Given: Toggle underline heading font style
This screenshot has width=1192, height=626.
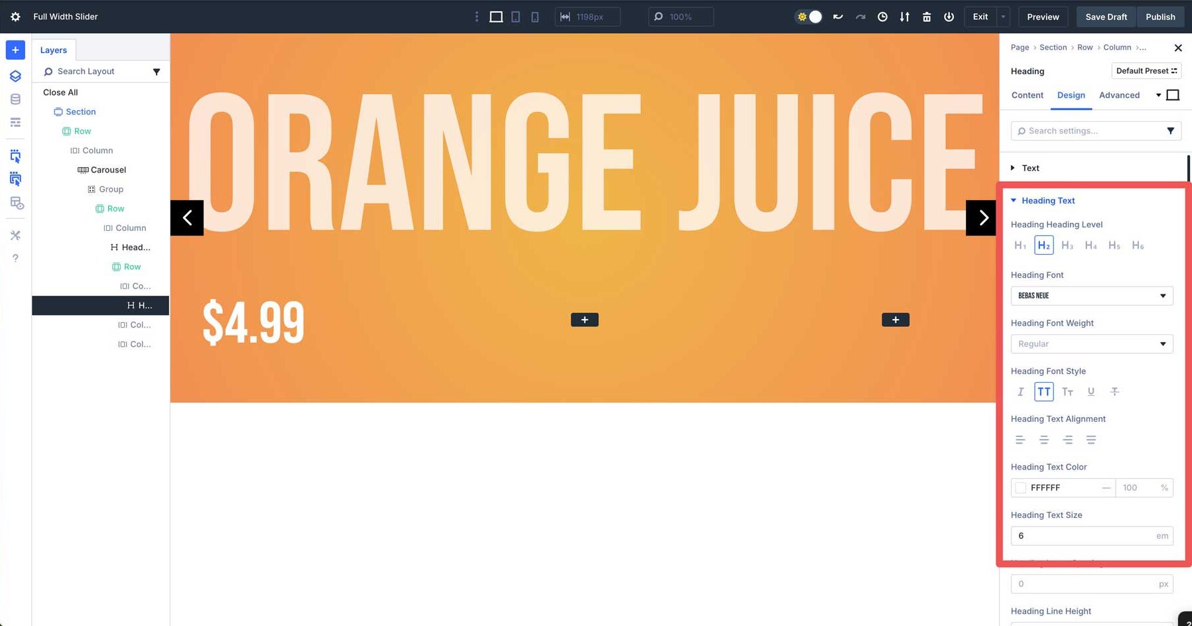Looking at the screenshot, I should coord(1091,391).
